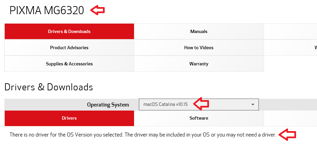Click the Operating System label
The image size is (317, 150).
[x=108, y=104]
